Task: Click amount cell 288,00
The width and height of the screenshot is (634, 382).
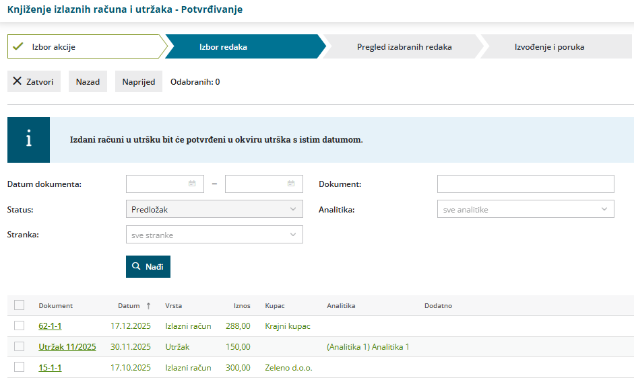Action: pyautogui.click(x=238, y=326)
